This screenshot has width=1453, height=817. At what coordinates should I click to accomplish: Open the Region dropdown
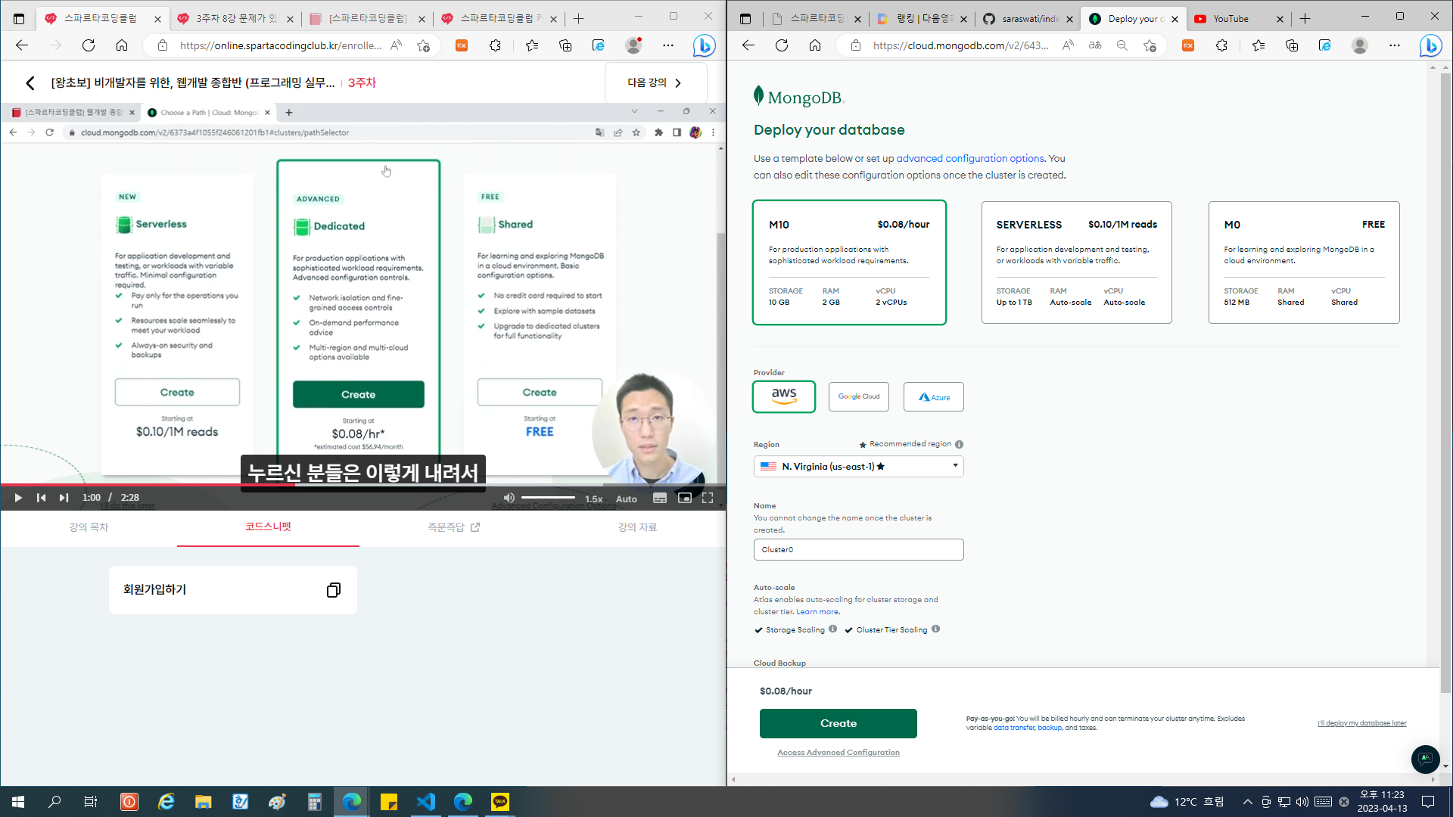[858, 466]
